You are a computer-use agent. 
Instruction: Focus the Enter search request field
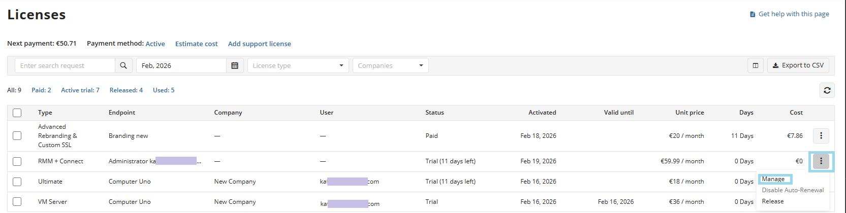click(65, 65)
